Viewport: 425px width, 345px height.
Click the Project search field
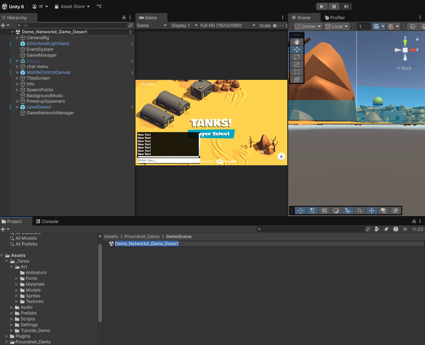click(x=311, y=229)
